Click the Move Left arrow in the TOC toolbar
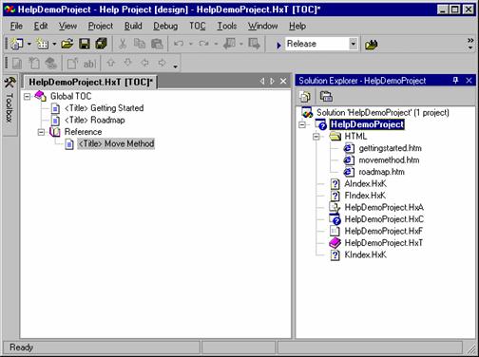The width and height of the screenshot is (479, 357). pos(144,63)
